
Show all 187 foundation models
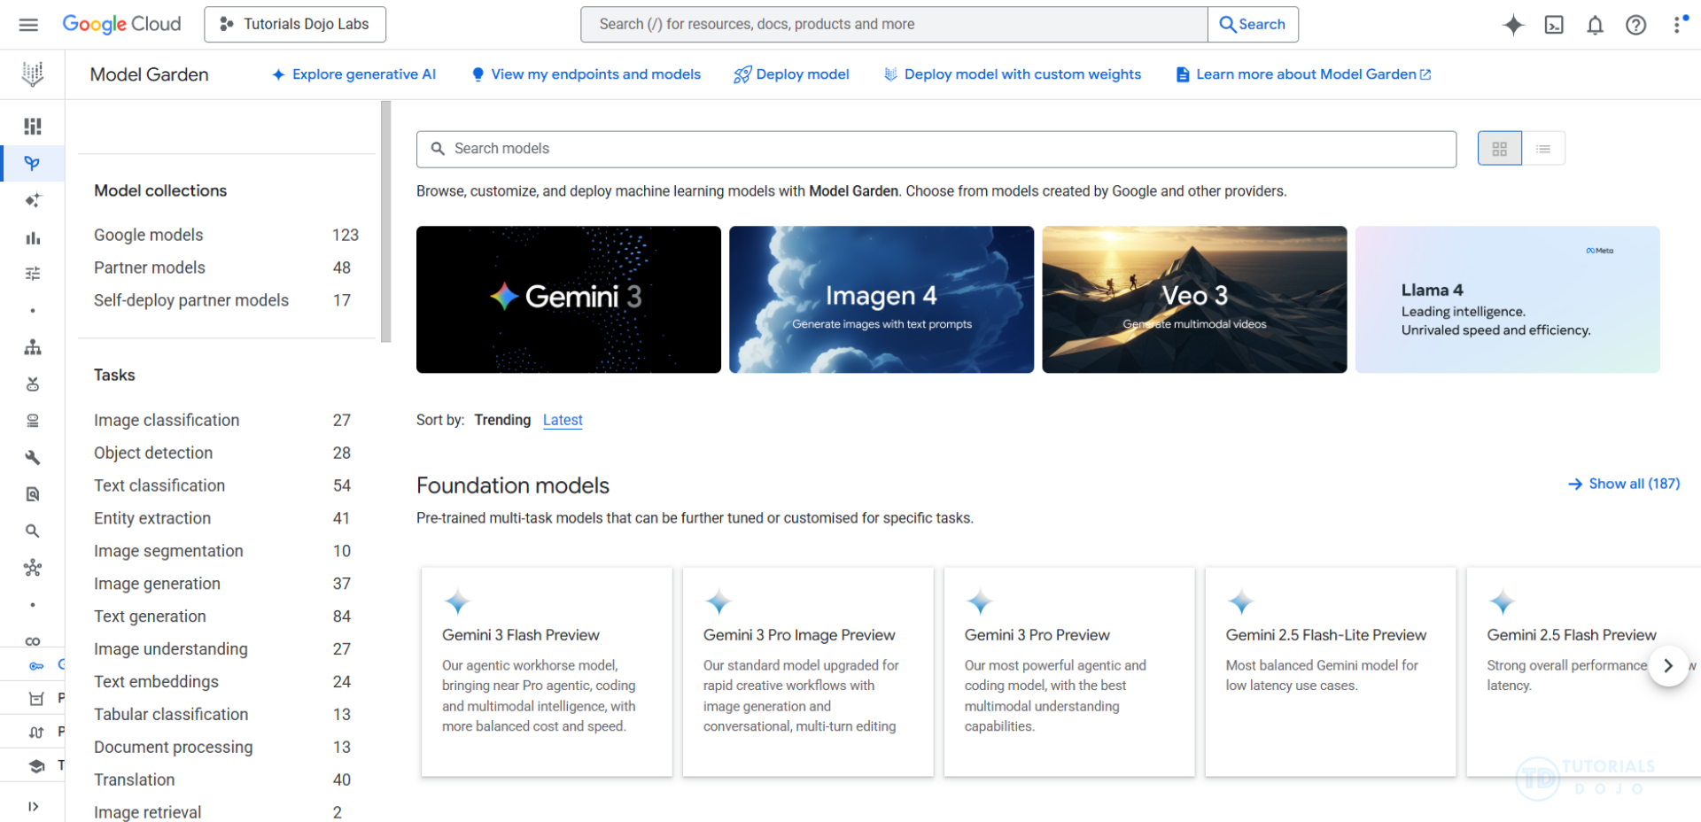pyautogui.click(x=1623, y=484)
